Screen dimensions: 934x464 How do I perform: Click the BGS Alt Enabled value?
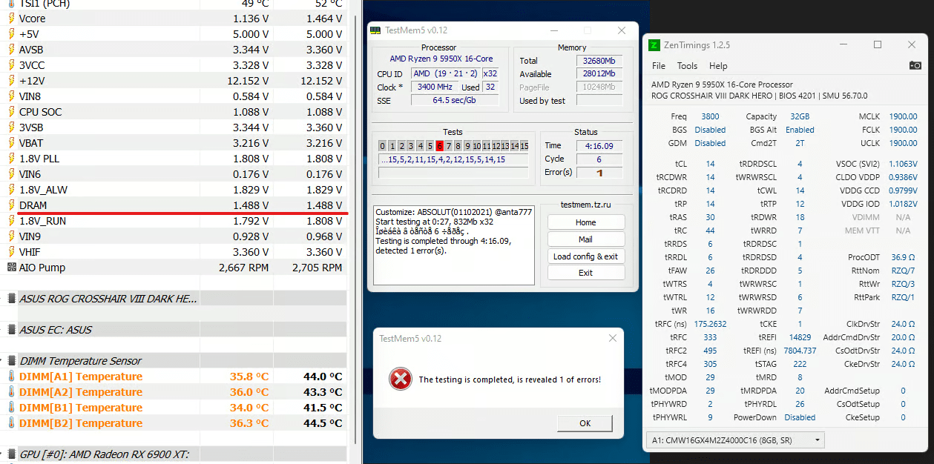click(800, 130)
